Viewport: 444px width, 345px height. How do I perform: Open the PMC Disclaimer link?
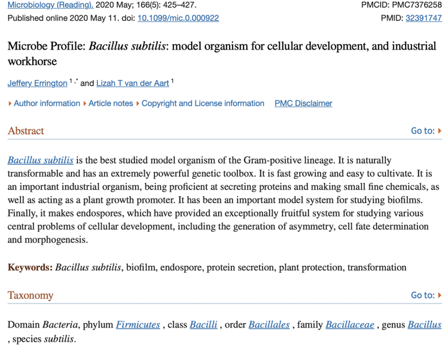click(x=303, y=103)
